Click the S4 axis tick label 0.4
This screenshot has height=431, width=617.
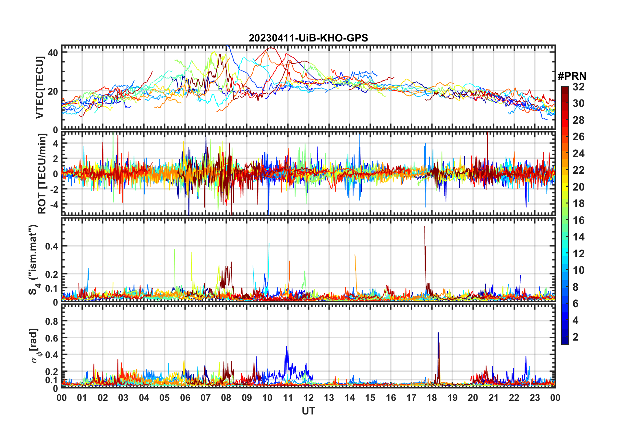[x=51, y=246]
